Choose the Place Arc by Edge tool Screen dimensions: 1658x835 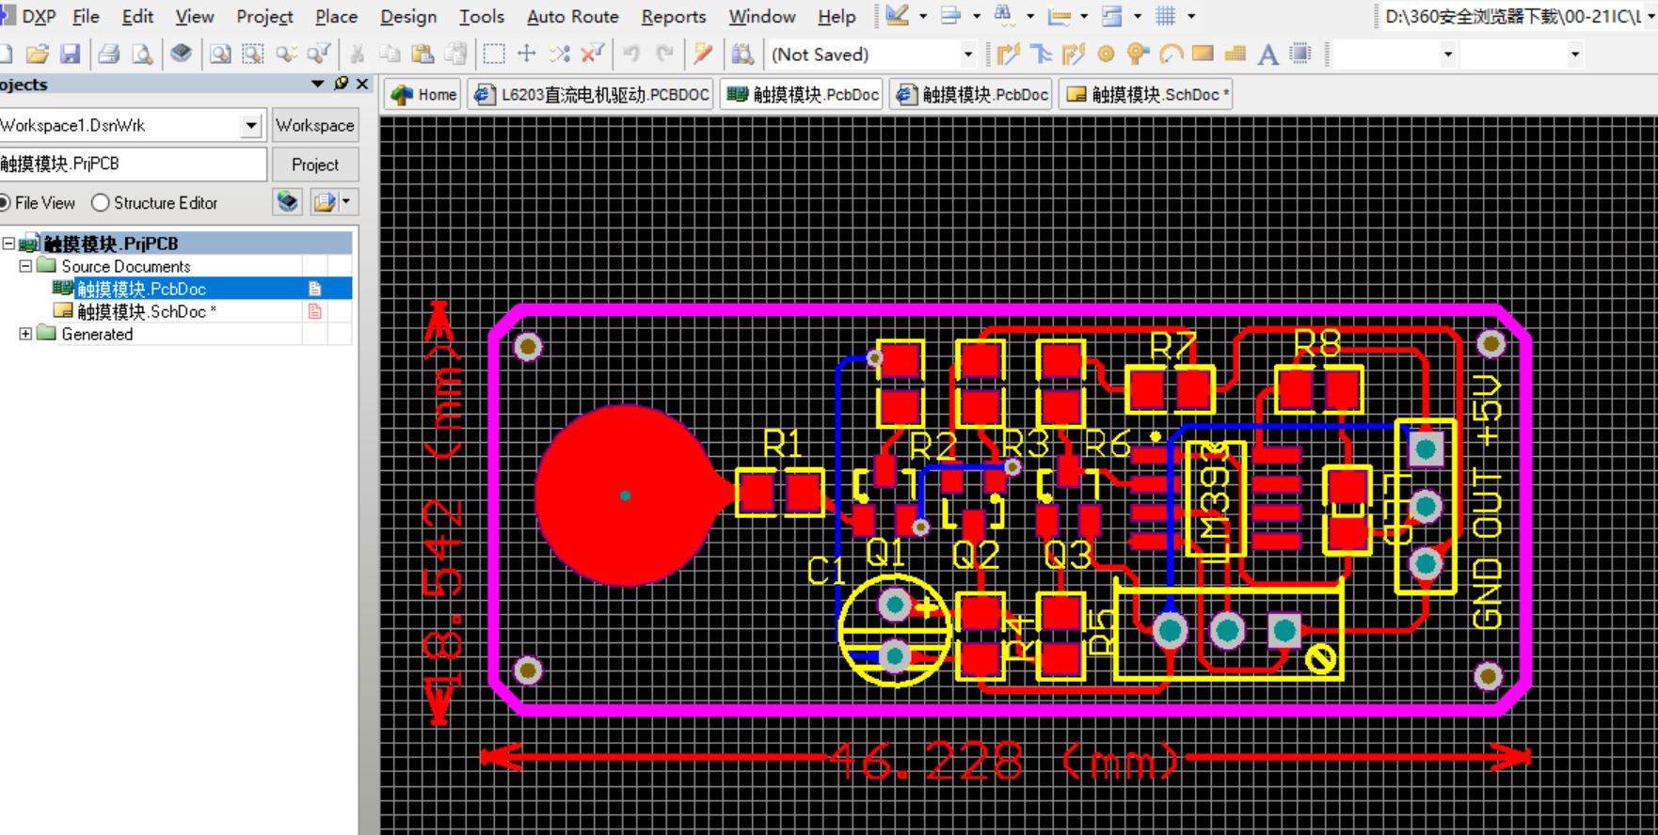pyautogui.click(x=1171, y=55)
